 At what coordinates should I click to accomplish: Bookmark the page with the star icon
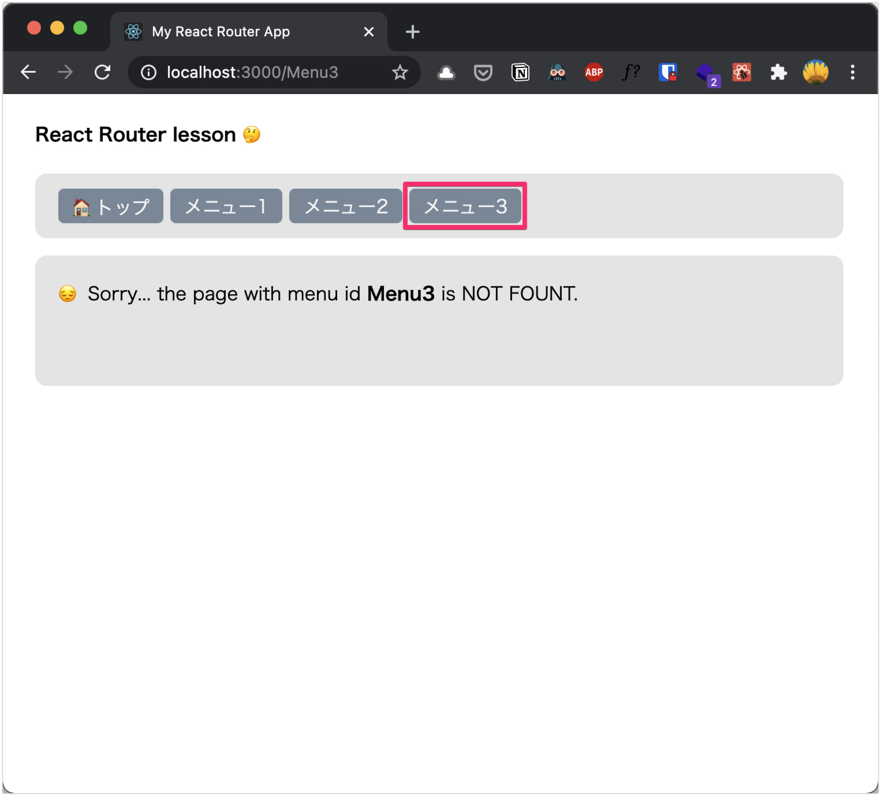400,72
